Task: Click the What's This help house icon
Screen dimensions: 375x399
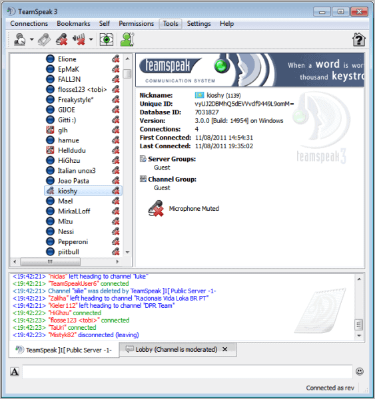Action: click(359, 39)
